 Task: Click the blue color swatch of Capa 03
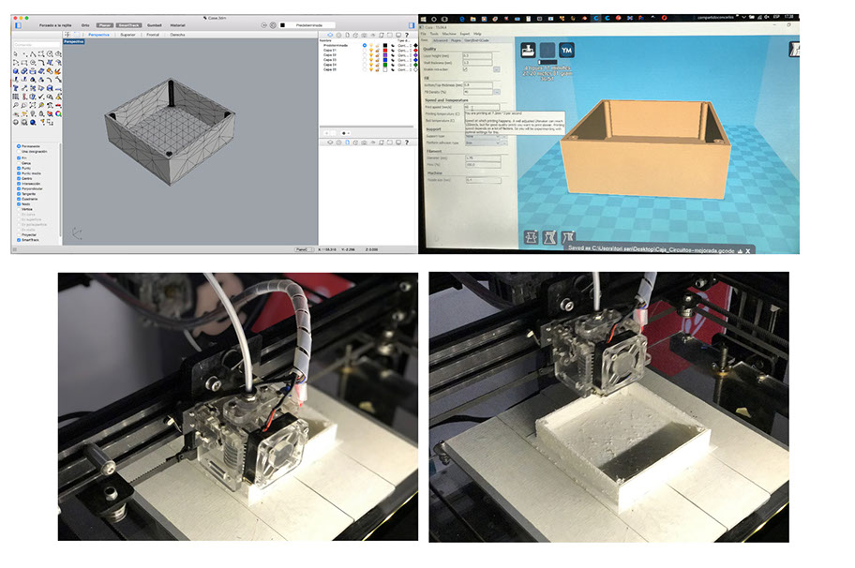tap(385, 60)
